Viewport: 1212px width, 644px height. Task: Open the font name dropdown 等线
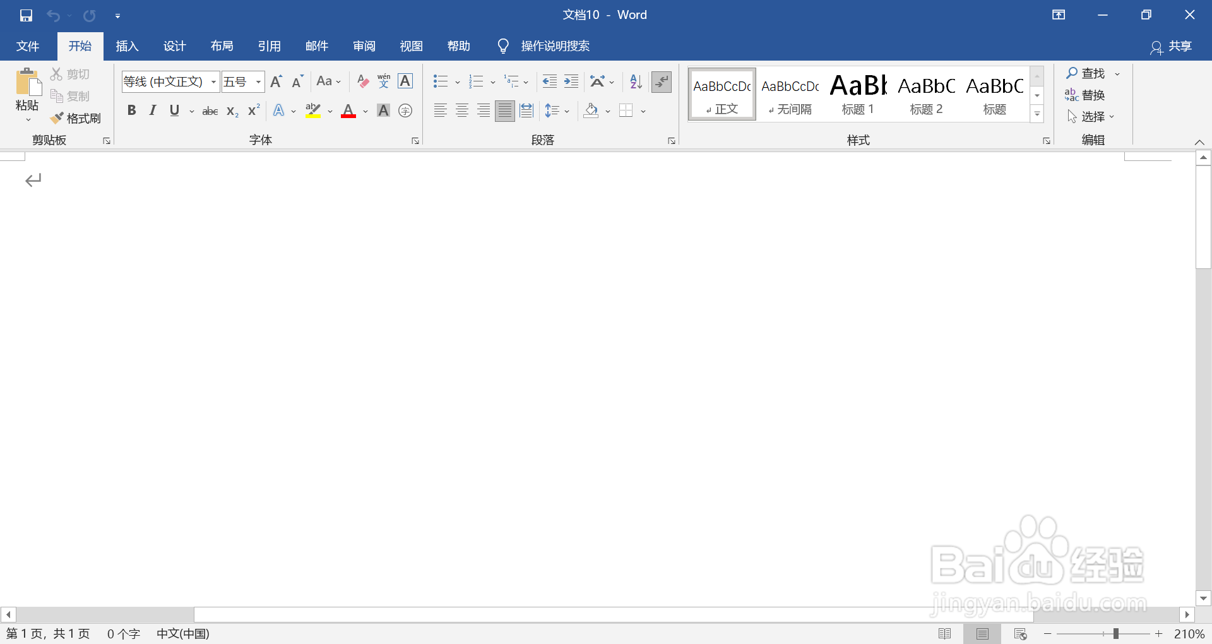[x=213, y=82]
